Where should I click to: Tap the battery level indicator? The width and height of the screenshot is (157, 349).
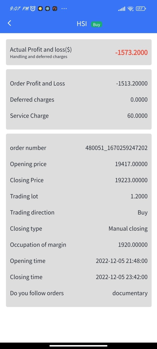pyautogui.click(x=141, y=9)
